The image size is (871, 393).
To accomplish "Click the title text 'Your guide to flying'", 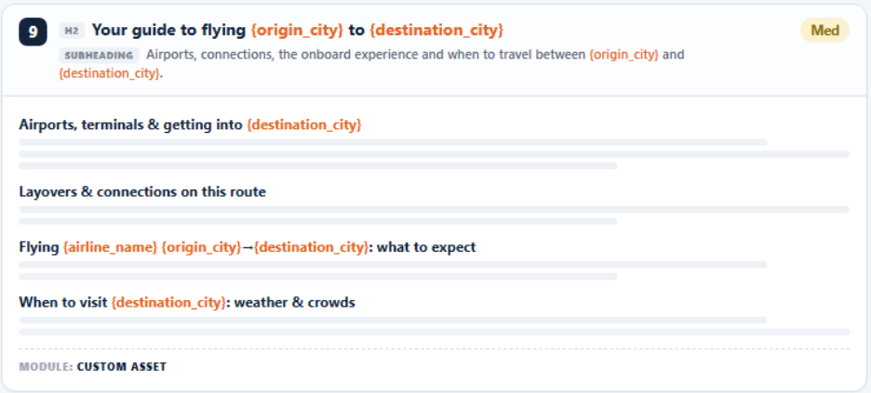I will point(168,31).
